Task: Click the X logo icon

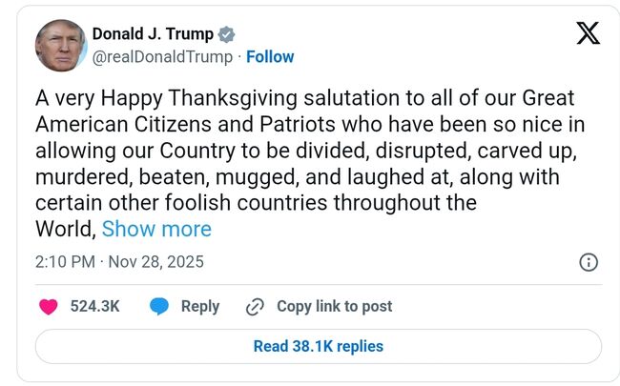Action: pos(589,34)
